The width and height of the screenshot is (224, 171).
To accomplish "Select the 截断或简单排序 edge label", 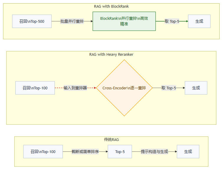I will (x=85, y=152).
